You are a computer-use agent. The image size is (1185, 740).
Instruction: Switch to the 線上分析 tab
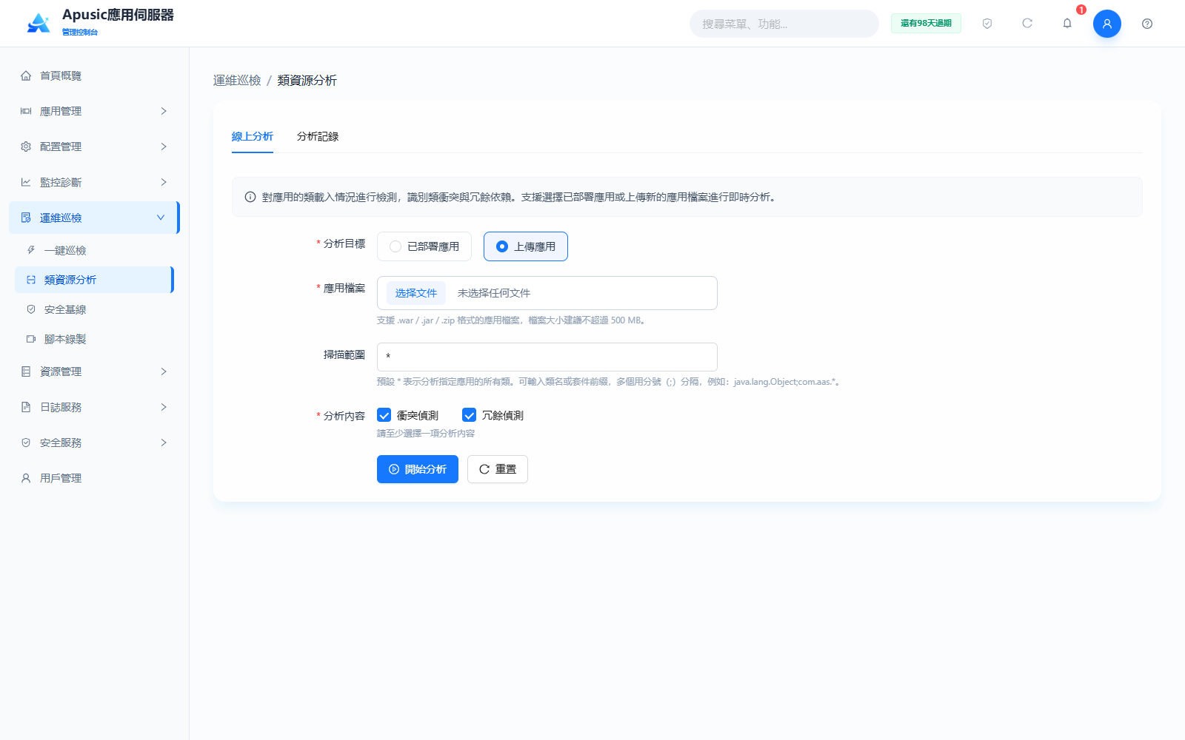(x=253, y=136)
